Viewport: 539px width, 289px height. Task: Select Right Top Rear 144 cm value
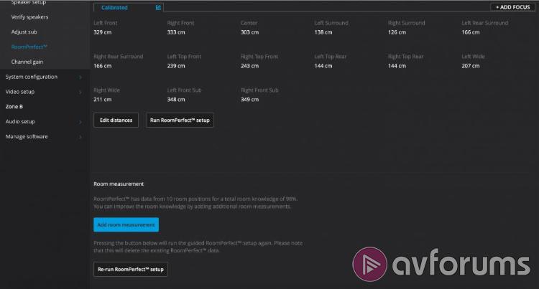click(x=397, y=66)
